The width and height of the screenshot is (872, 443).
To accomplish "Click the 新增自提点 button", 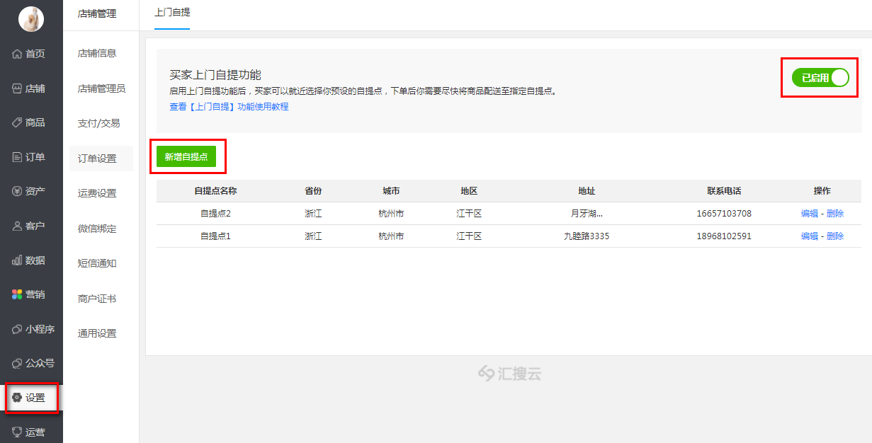I will [x=188, y=156].
